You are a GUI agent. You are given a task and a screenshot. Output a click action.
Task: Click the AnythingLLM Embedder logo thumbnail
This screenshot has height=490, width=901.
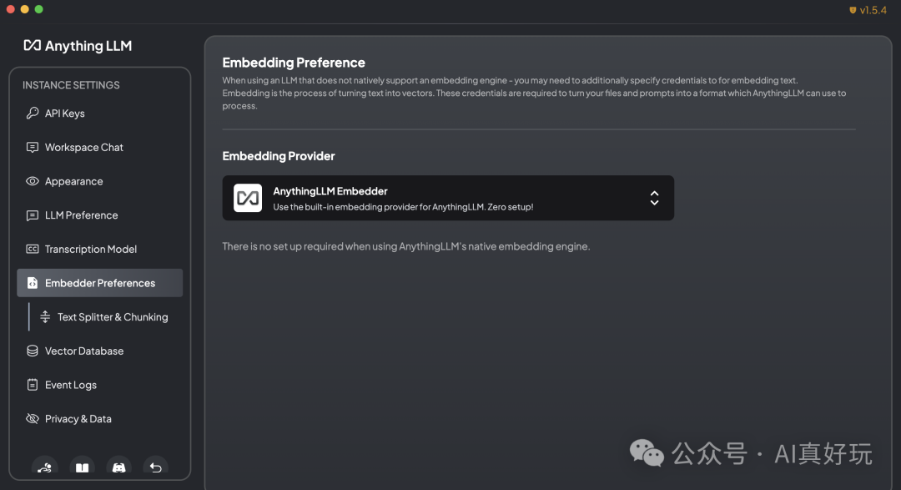pyautogui.click(x=248, y=198)
